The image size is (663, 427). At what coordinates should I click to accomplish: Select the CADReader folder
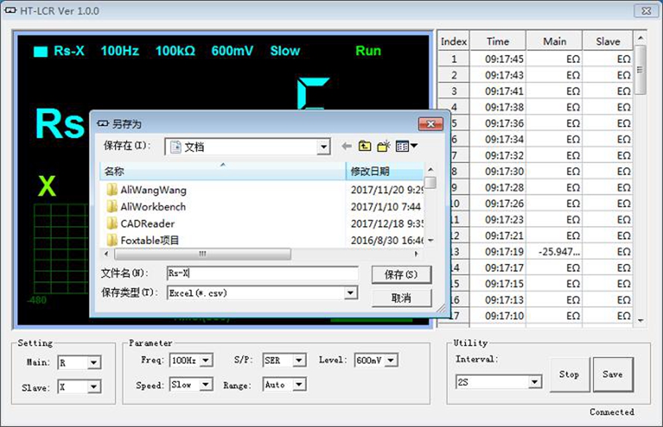147,223
